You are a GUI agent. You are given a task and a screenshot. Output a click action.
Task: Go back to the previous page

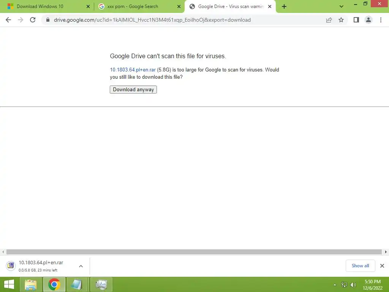click(8, 20)
